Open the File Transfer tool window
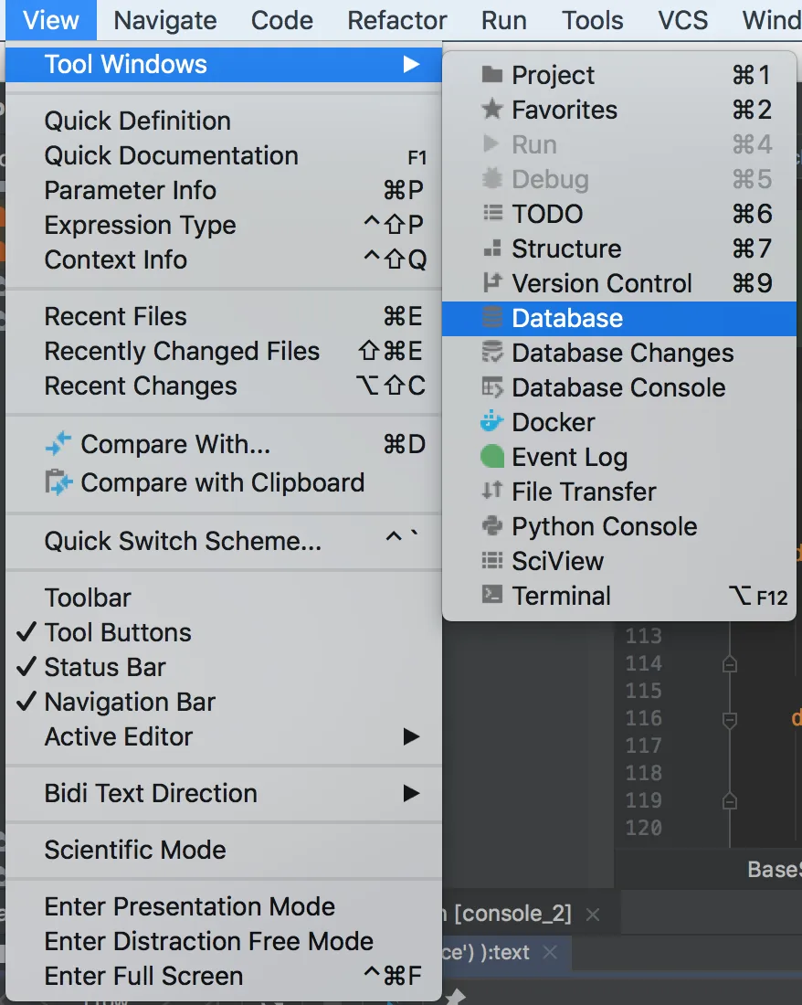 581,492
